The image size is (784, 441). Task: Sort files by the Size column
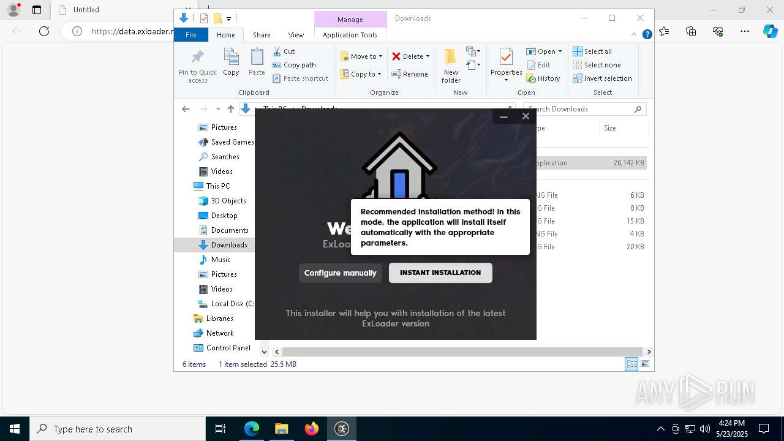[624, 128]
